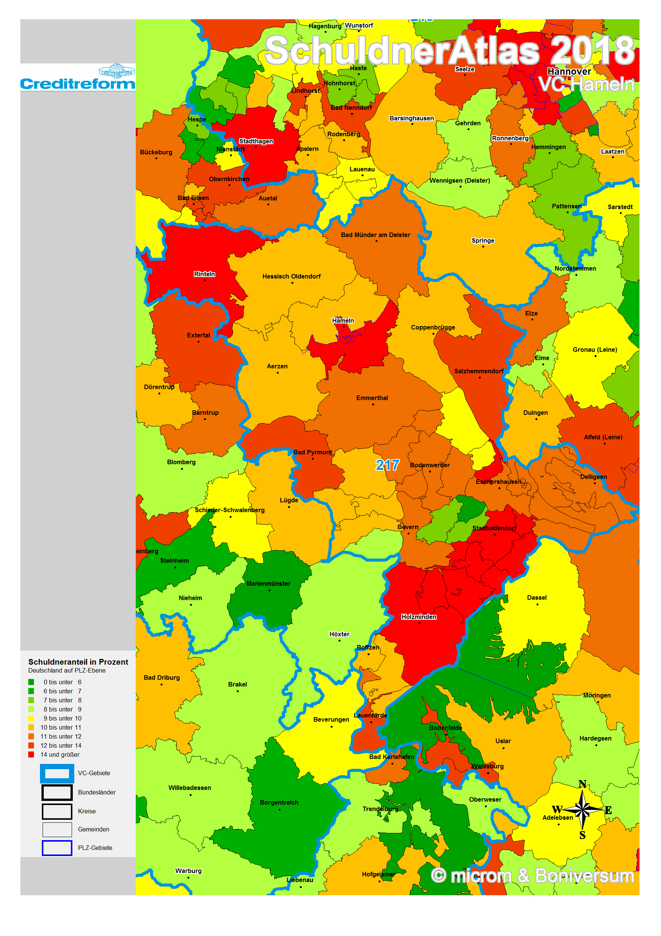
Task: Click the Bad Pyrmont label
Action: [x=312, y=452]
